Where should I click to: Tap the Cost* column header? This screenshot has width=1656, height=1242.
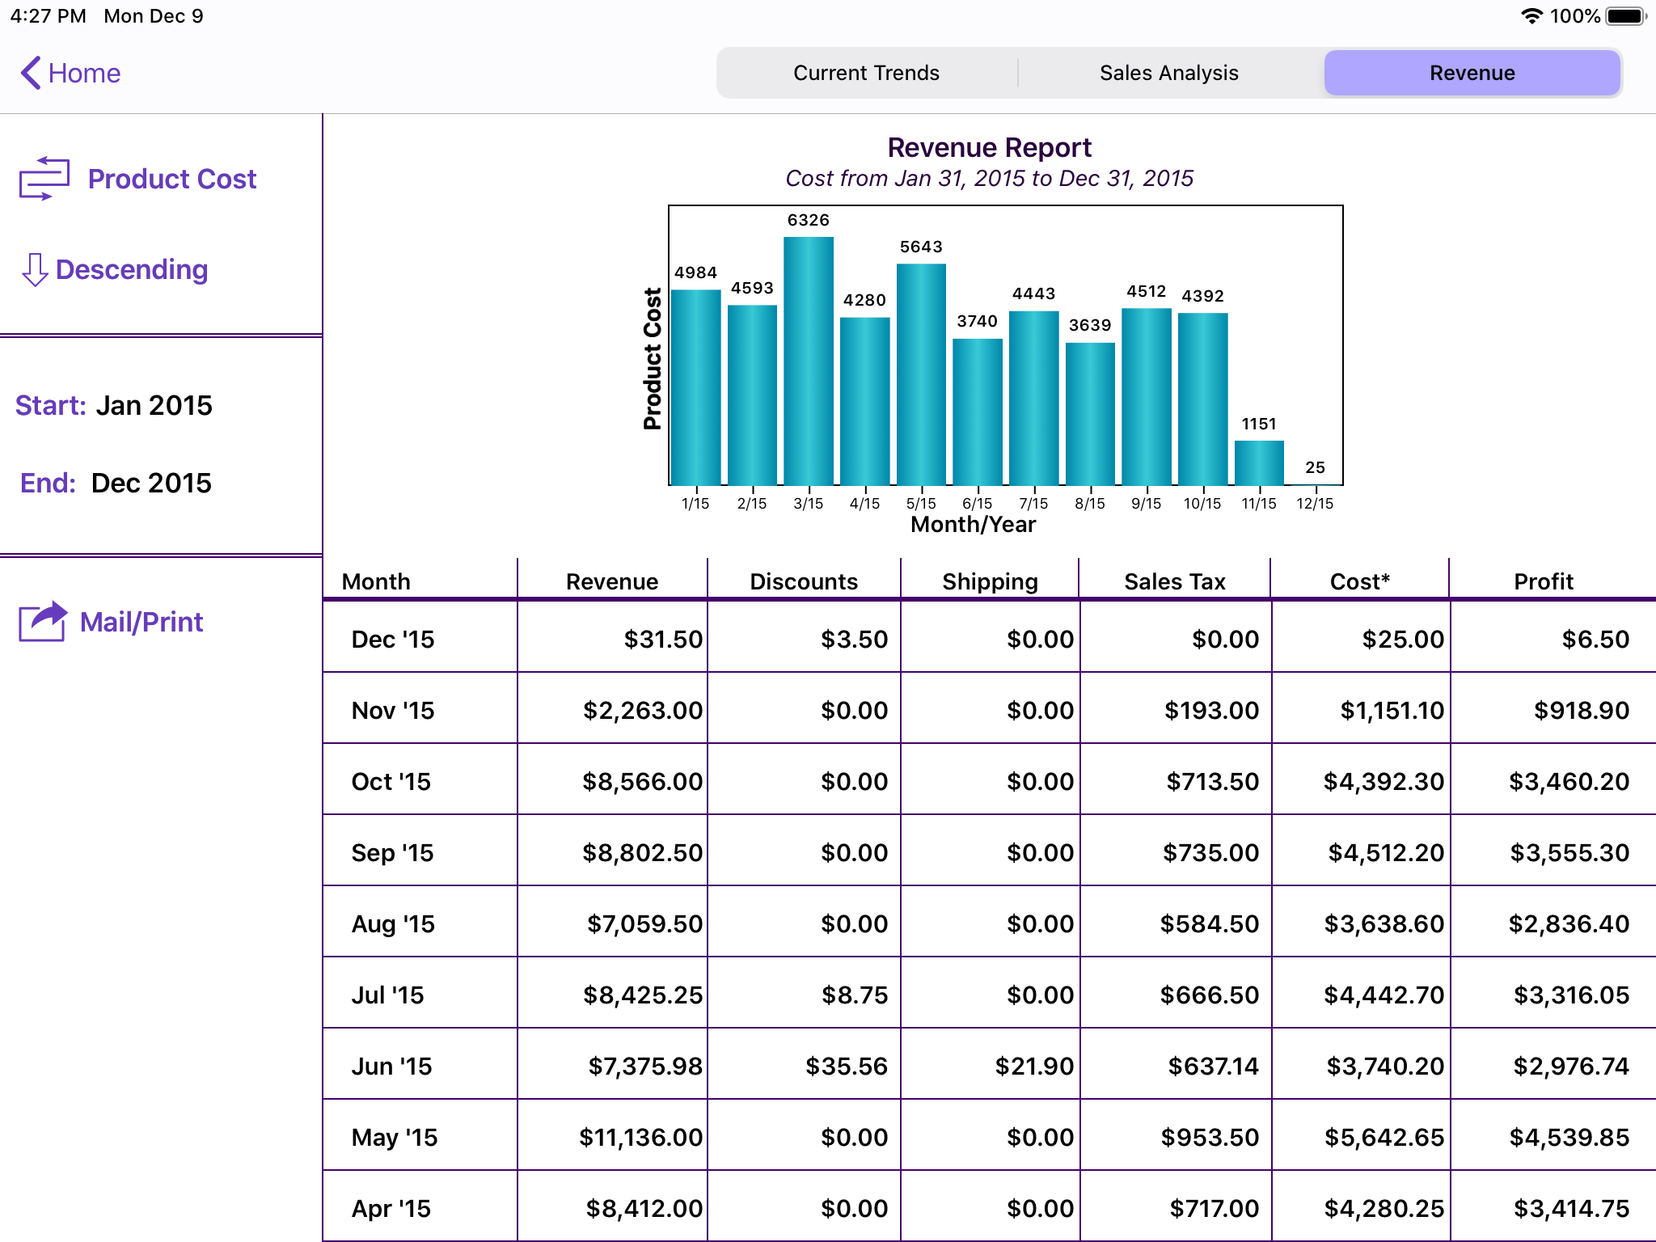click(1359, 581)
